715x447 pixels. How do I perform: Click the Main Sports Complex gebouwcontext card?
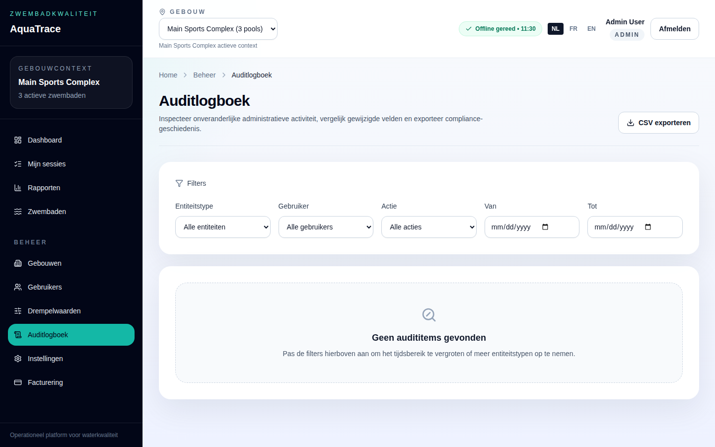click(71, 82)
